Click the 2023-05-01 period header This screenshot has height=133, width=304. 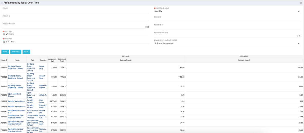click(244, 56)
